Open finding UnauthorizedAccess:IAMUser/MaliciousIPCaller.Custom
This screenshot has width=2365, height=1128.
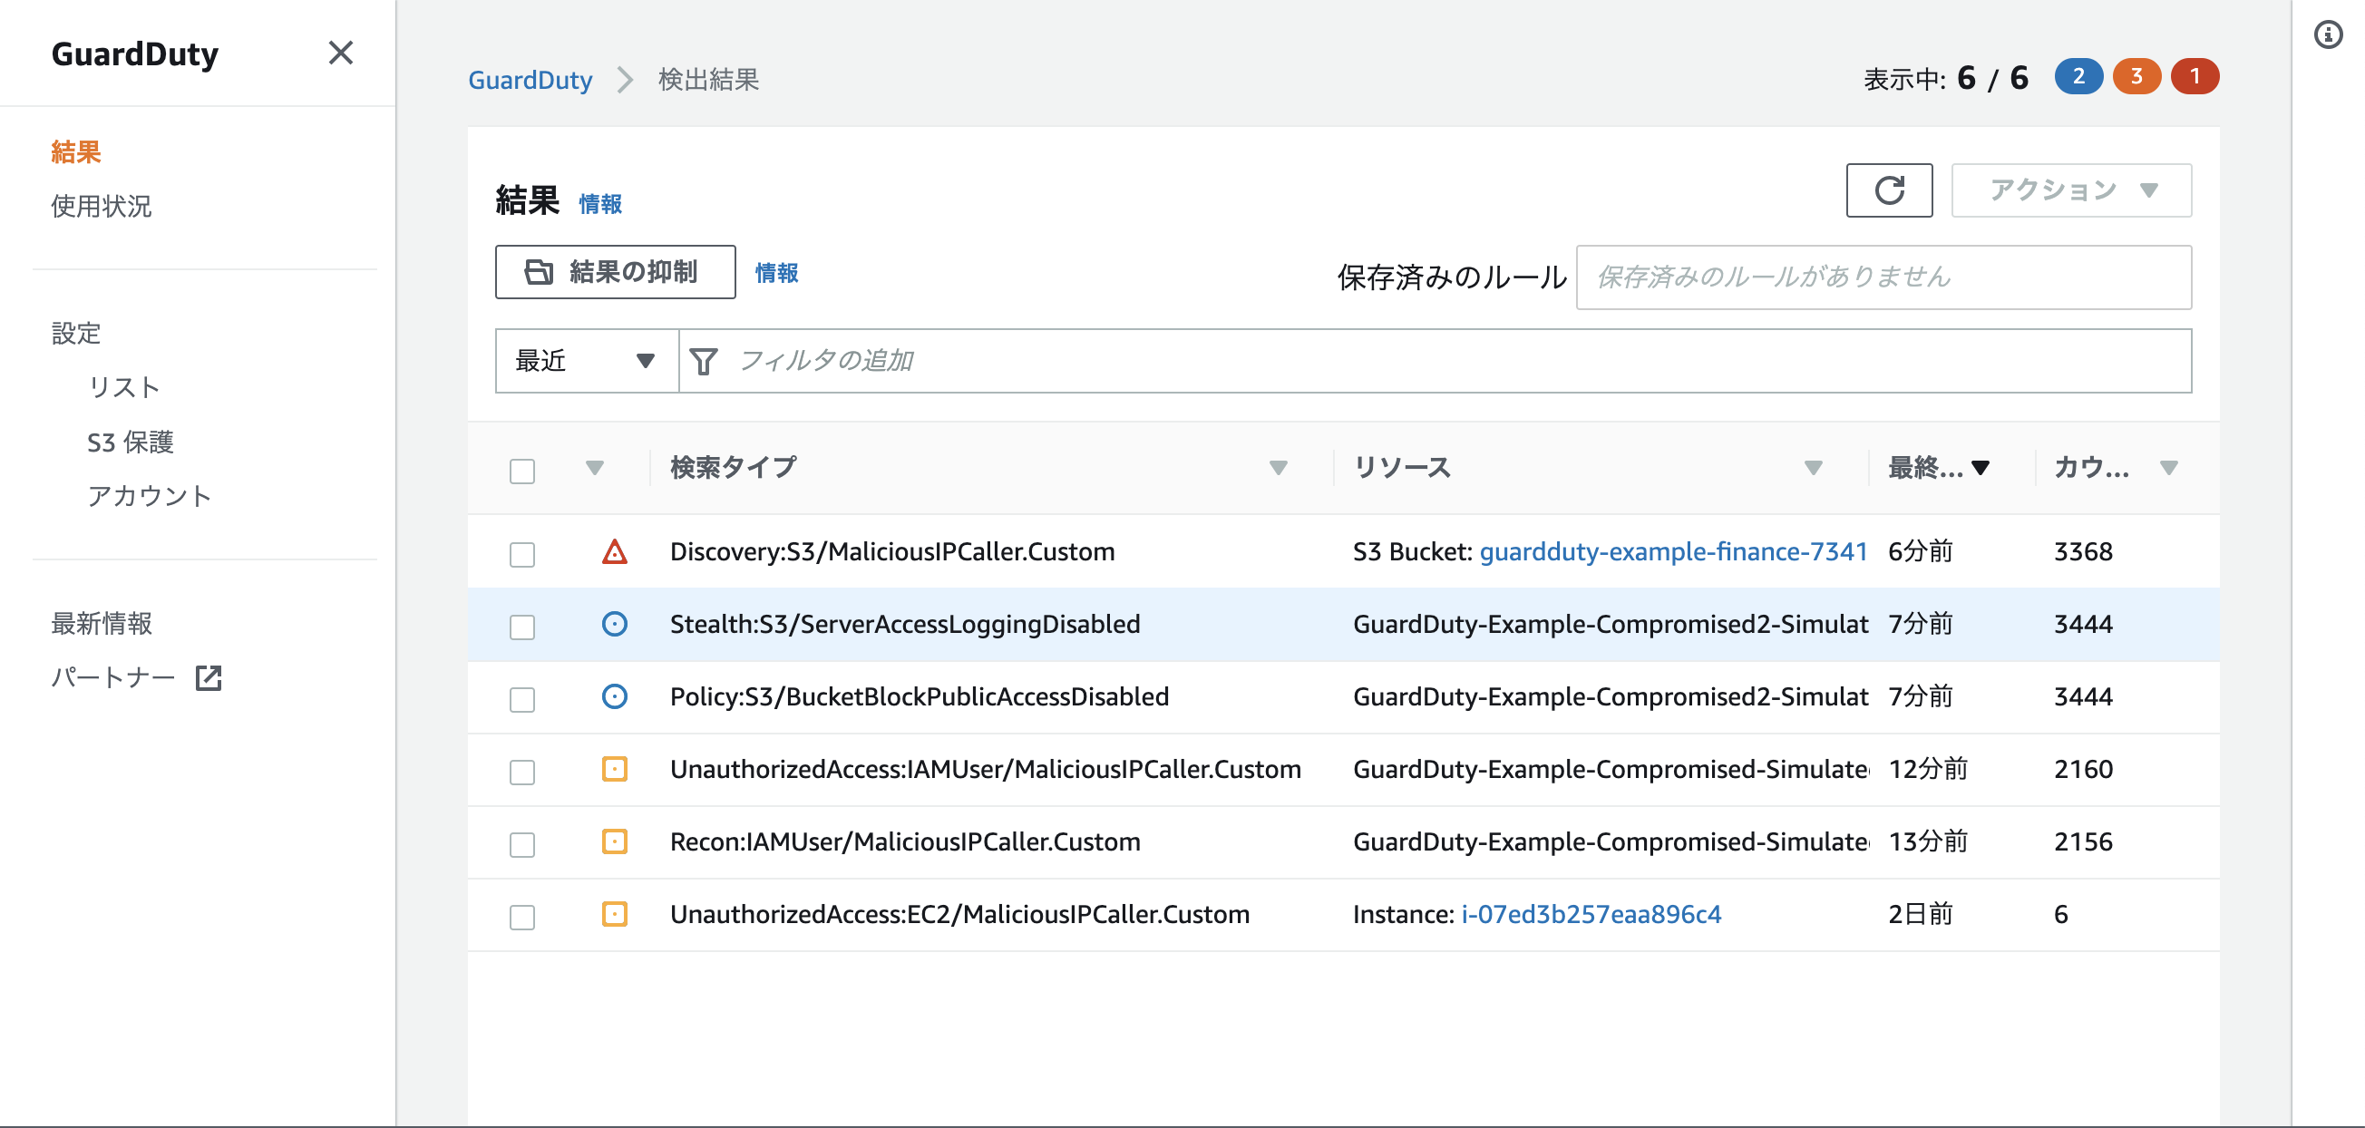point(985,769)
